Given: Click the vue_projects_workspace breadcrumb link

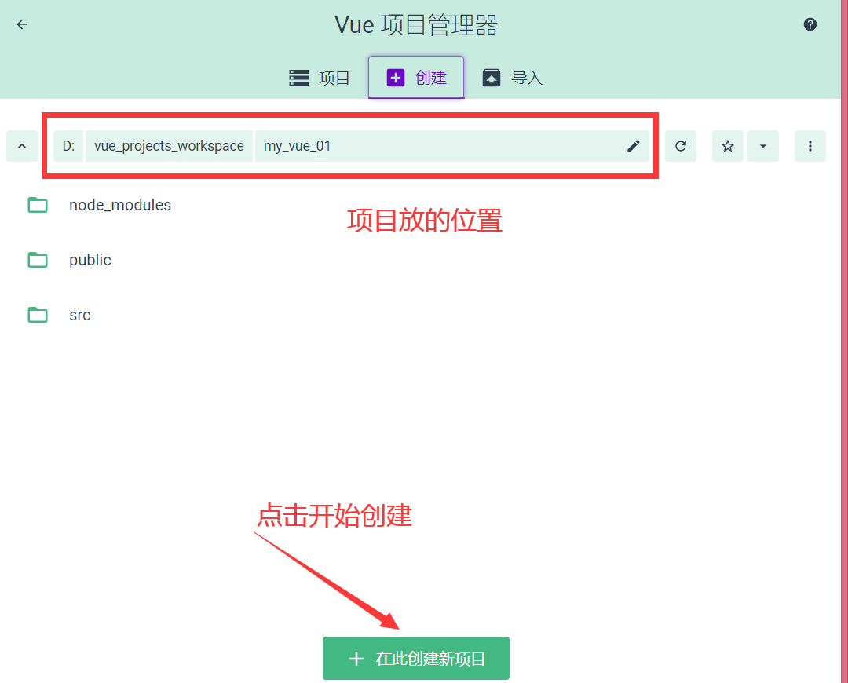Looking at the screenshot, I should [168, 146].
